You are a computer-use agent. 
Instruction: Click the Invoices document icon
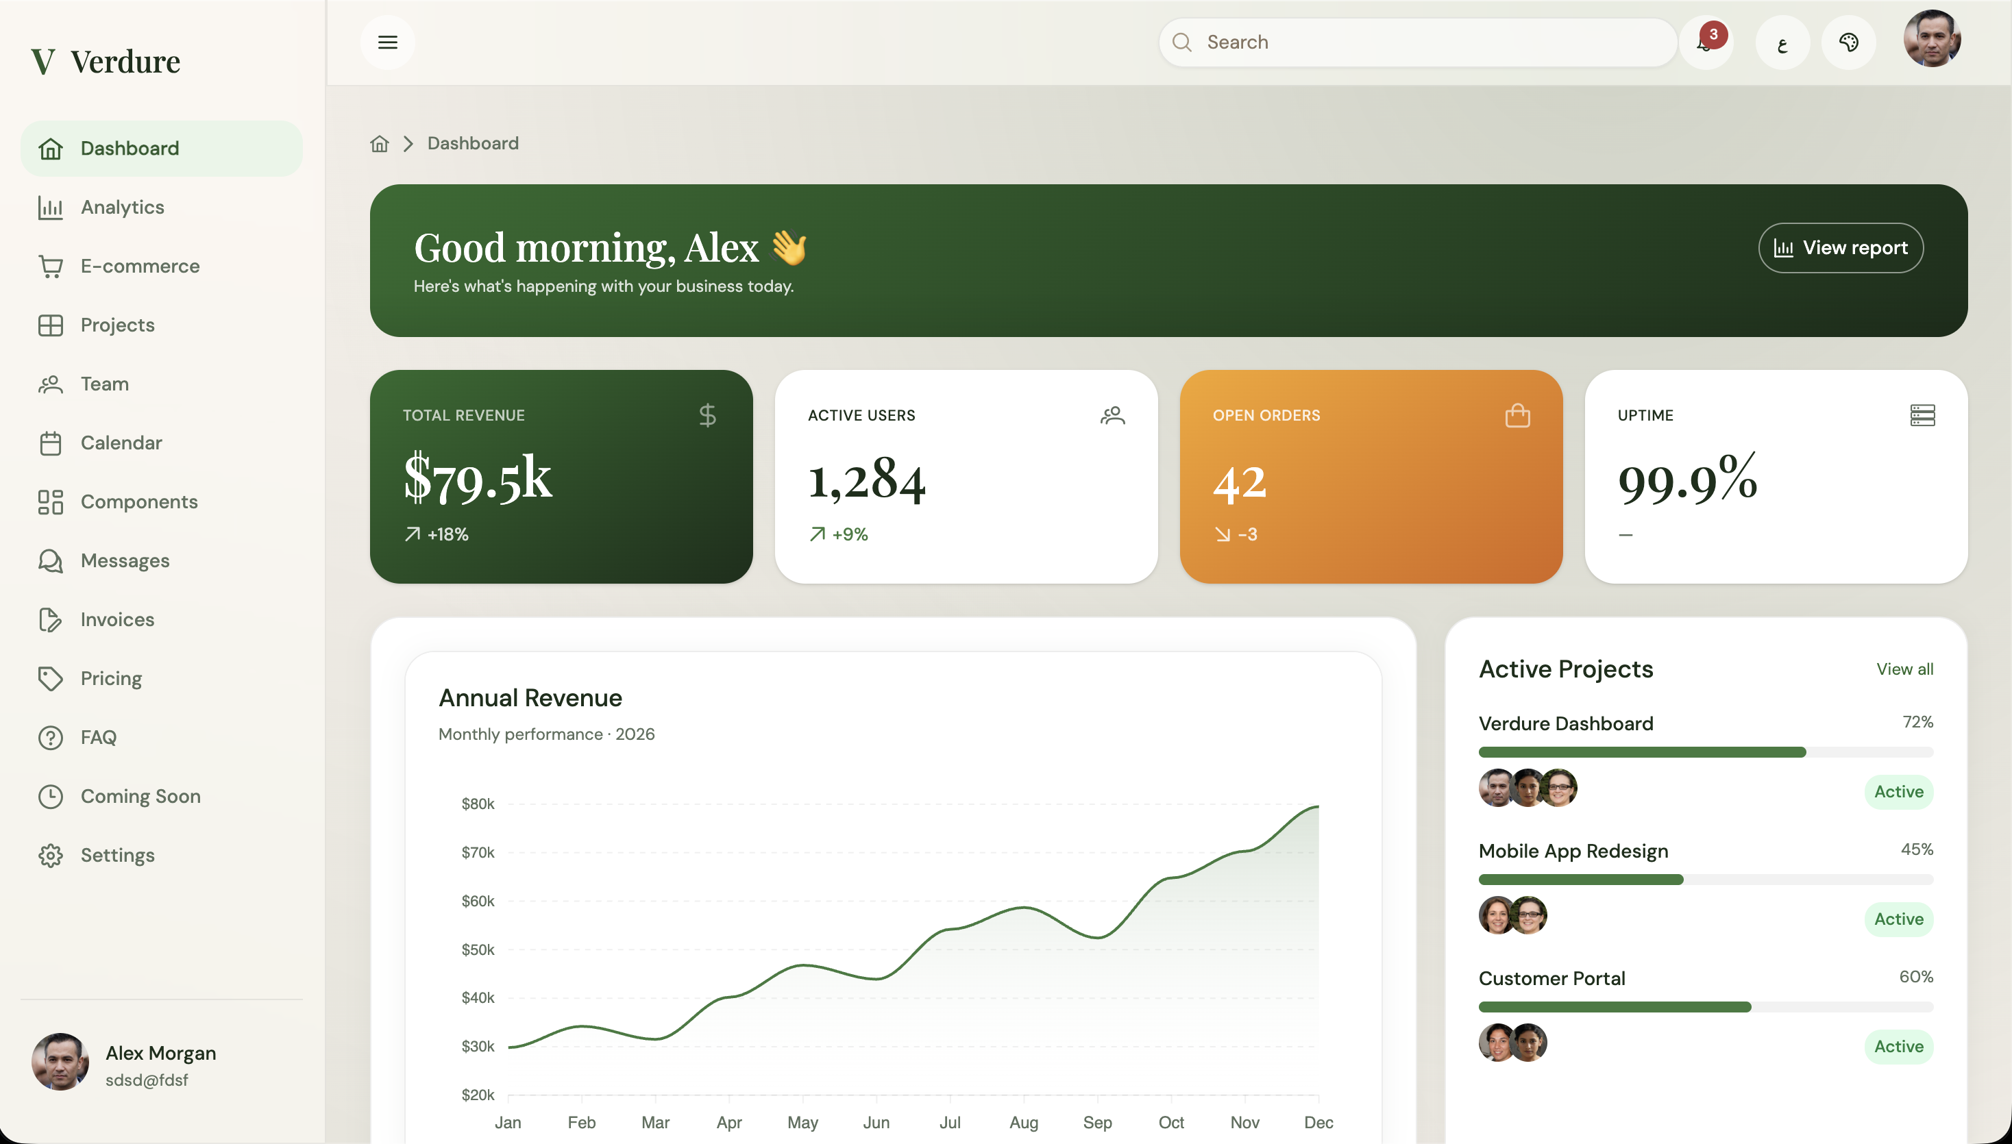click(50, 620)
